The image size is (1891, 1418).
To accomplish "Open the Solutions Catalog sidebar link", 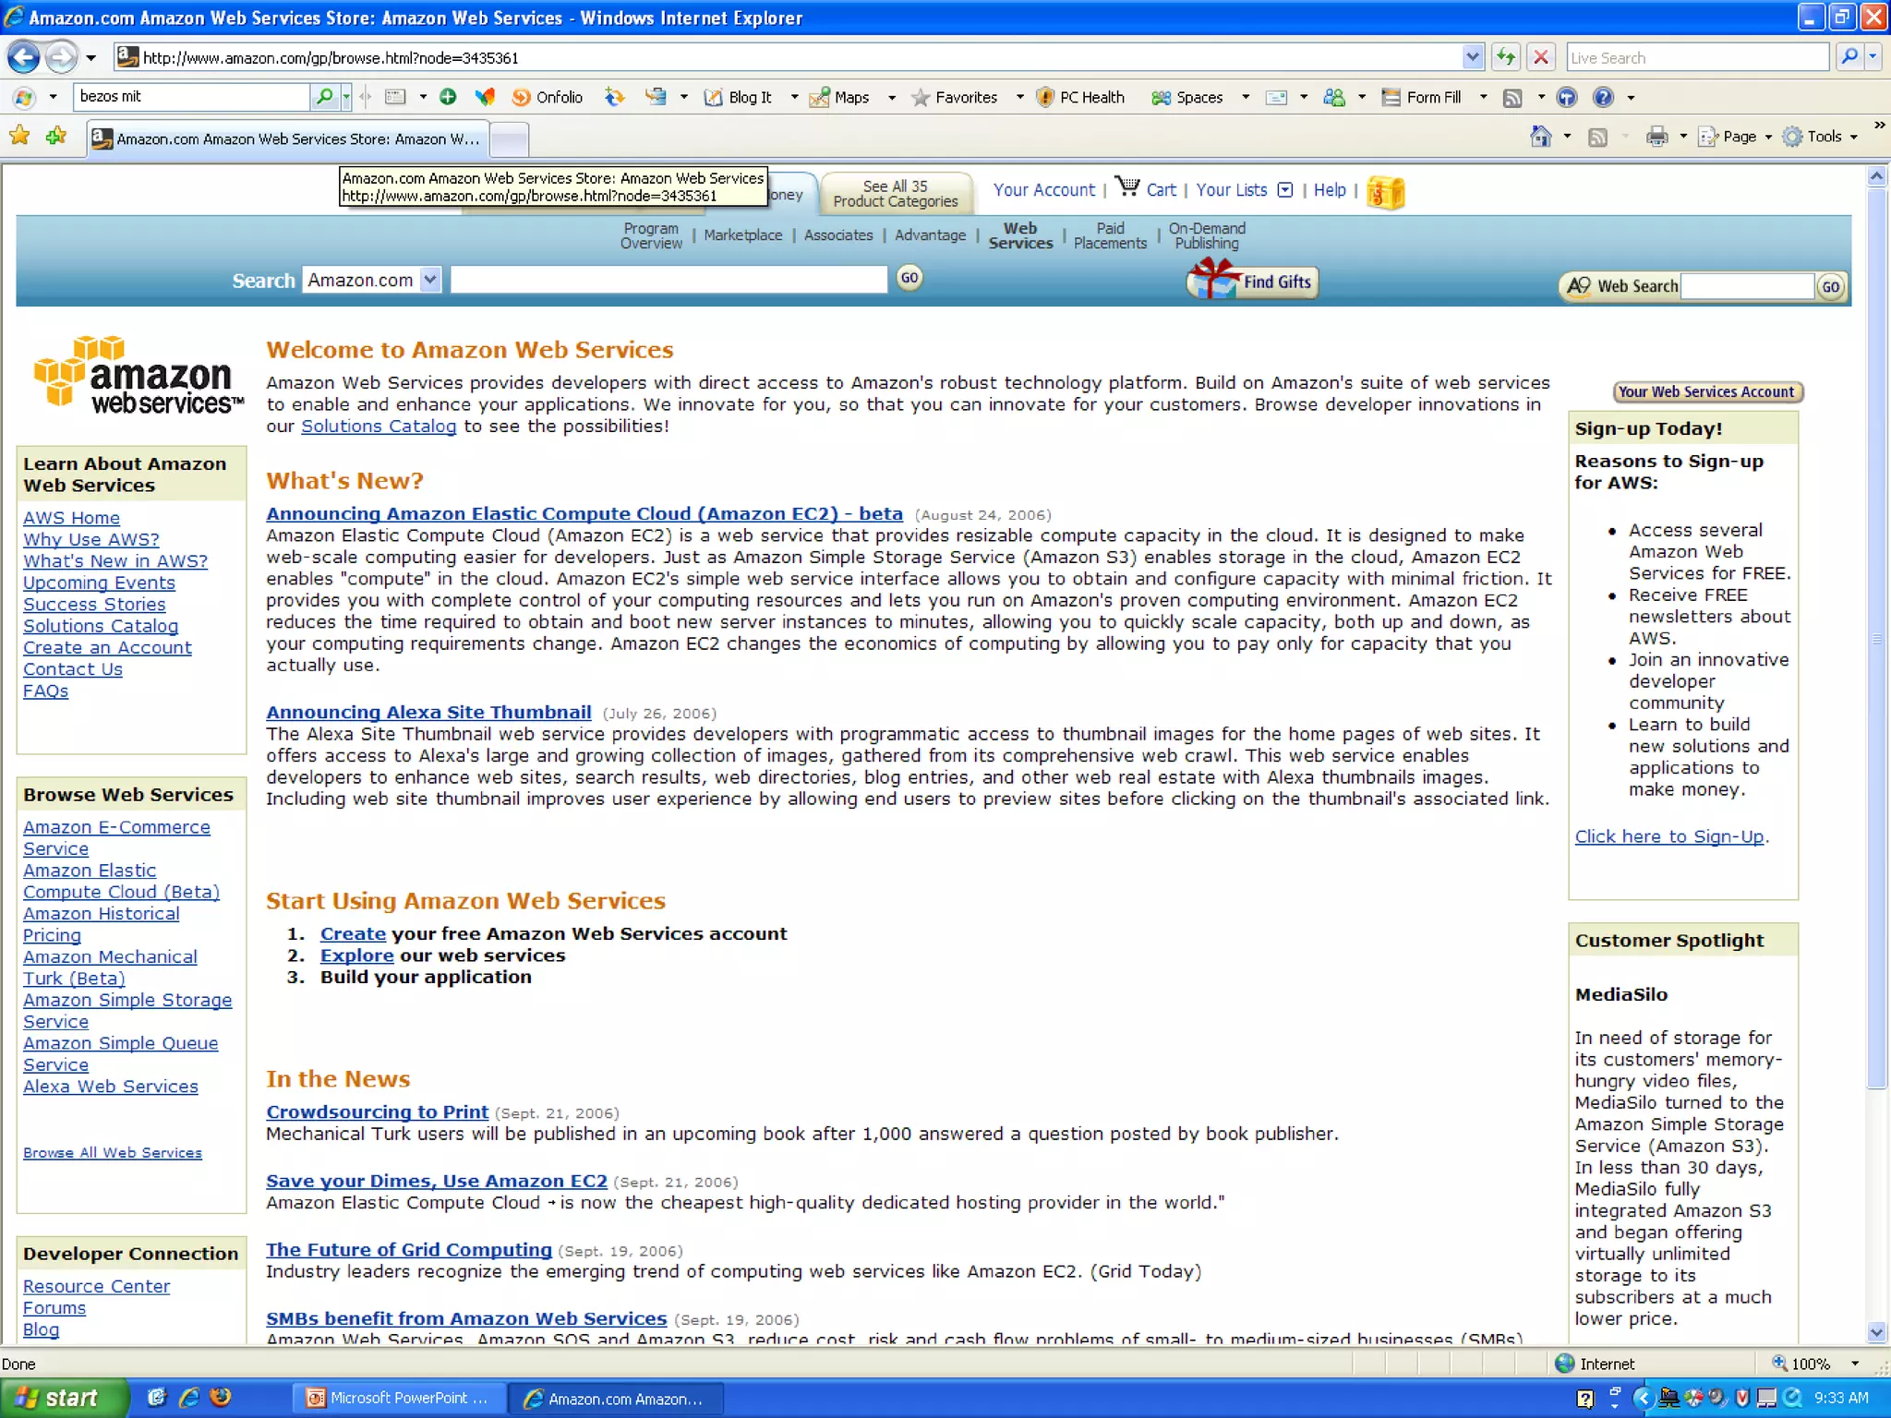I will pyautogui.click(x=101, y=626).
